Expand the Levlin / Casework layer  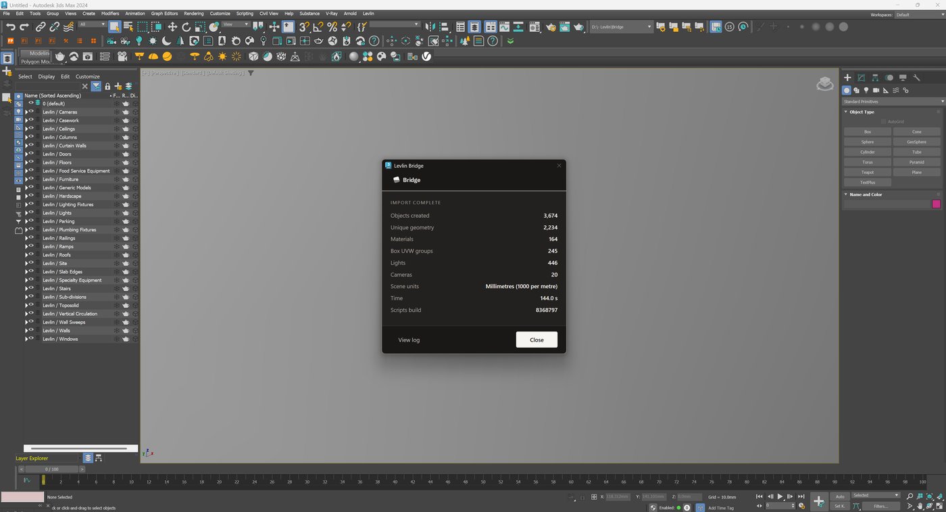(26, 120)
